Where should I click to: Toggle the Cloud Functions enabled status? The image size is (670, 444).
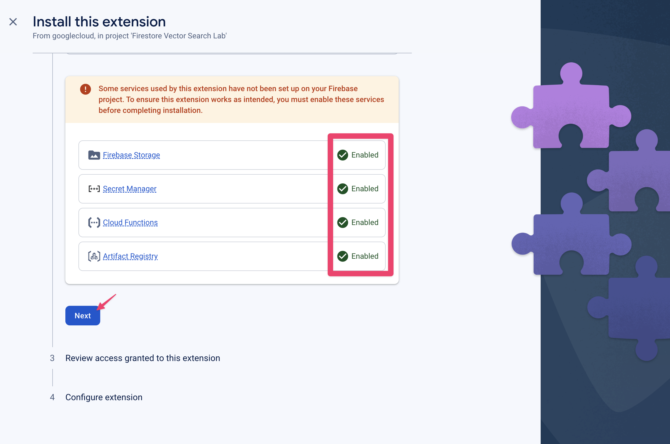358,223
